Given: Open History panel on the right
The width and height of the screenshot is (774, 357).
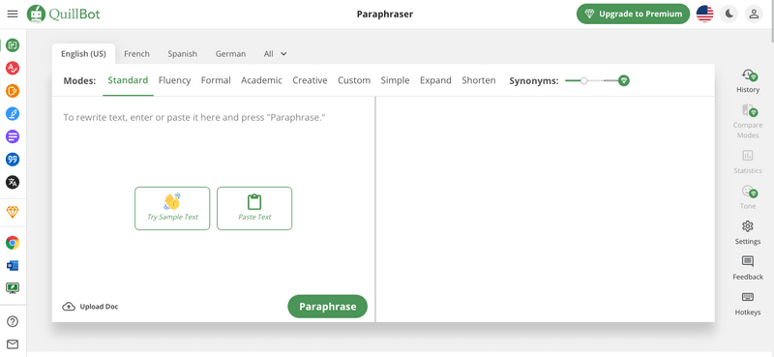Looking at the screenshot, I should [748, 81].
